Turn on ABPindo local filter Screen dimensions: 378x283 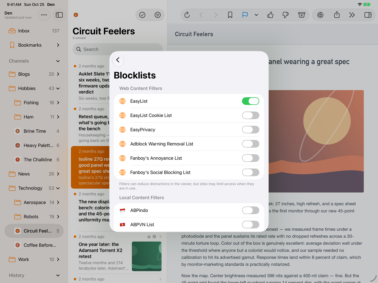point(251,210)
